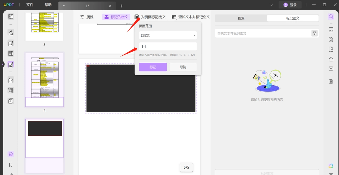Open the tab list chevron in title bar
Screen dimensions: 339x175
tap(271, 5)
